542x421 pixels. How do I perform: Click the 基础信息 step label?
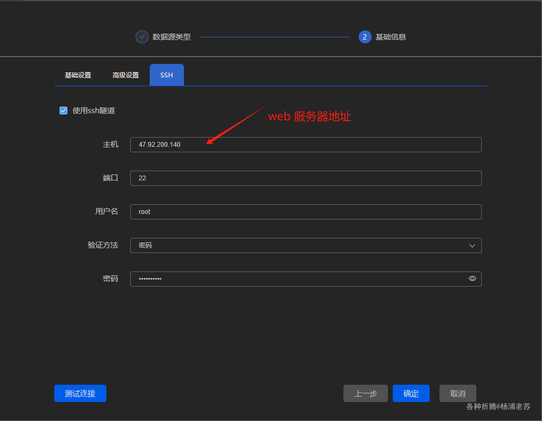pyautogui.click(x=391, y=37)
